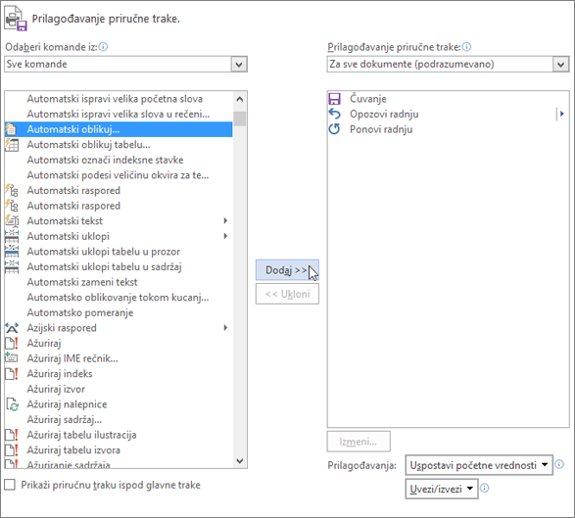Click the Azijski raspored icon
Screen dimensions: 575x518
(x=12, y=328)
